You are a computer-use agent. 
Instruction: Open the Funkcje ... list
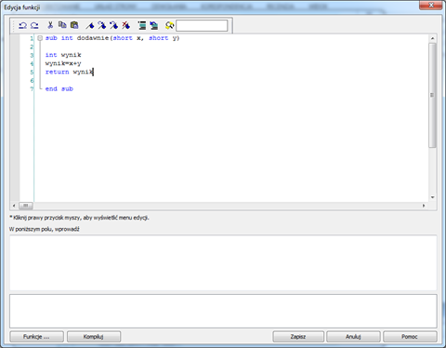tap(36, 337)
